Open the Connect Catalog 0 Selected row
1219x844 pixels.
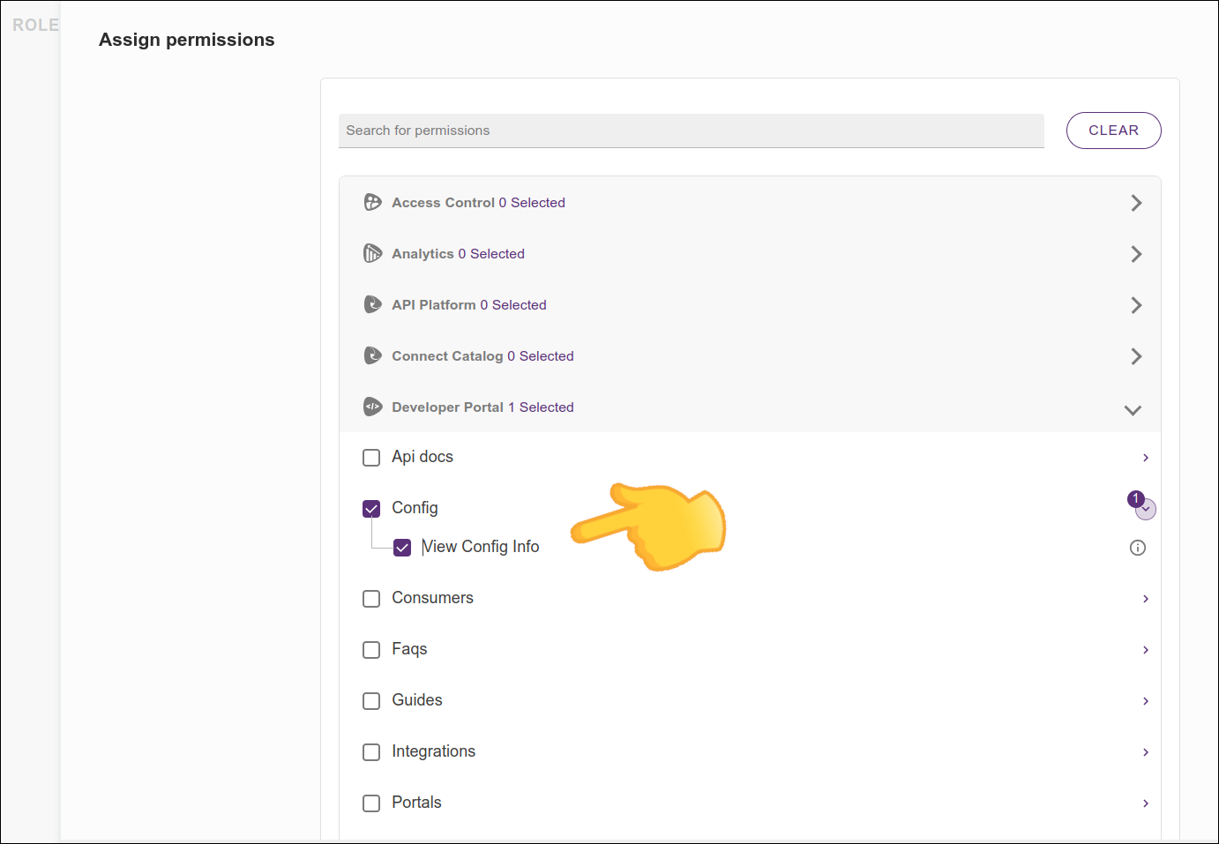coord(482,356)
